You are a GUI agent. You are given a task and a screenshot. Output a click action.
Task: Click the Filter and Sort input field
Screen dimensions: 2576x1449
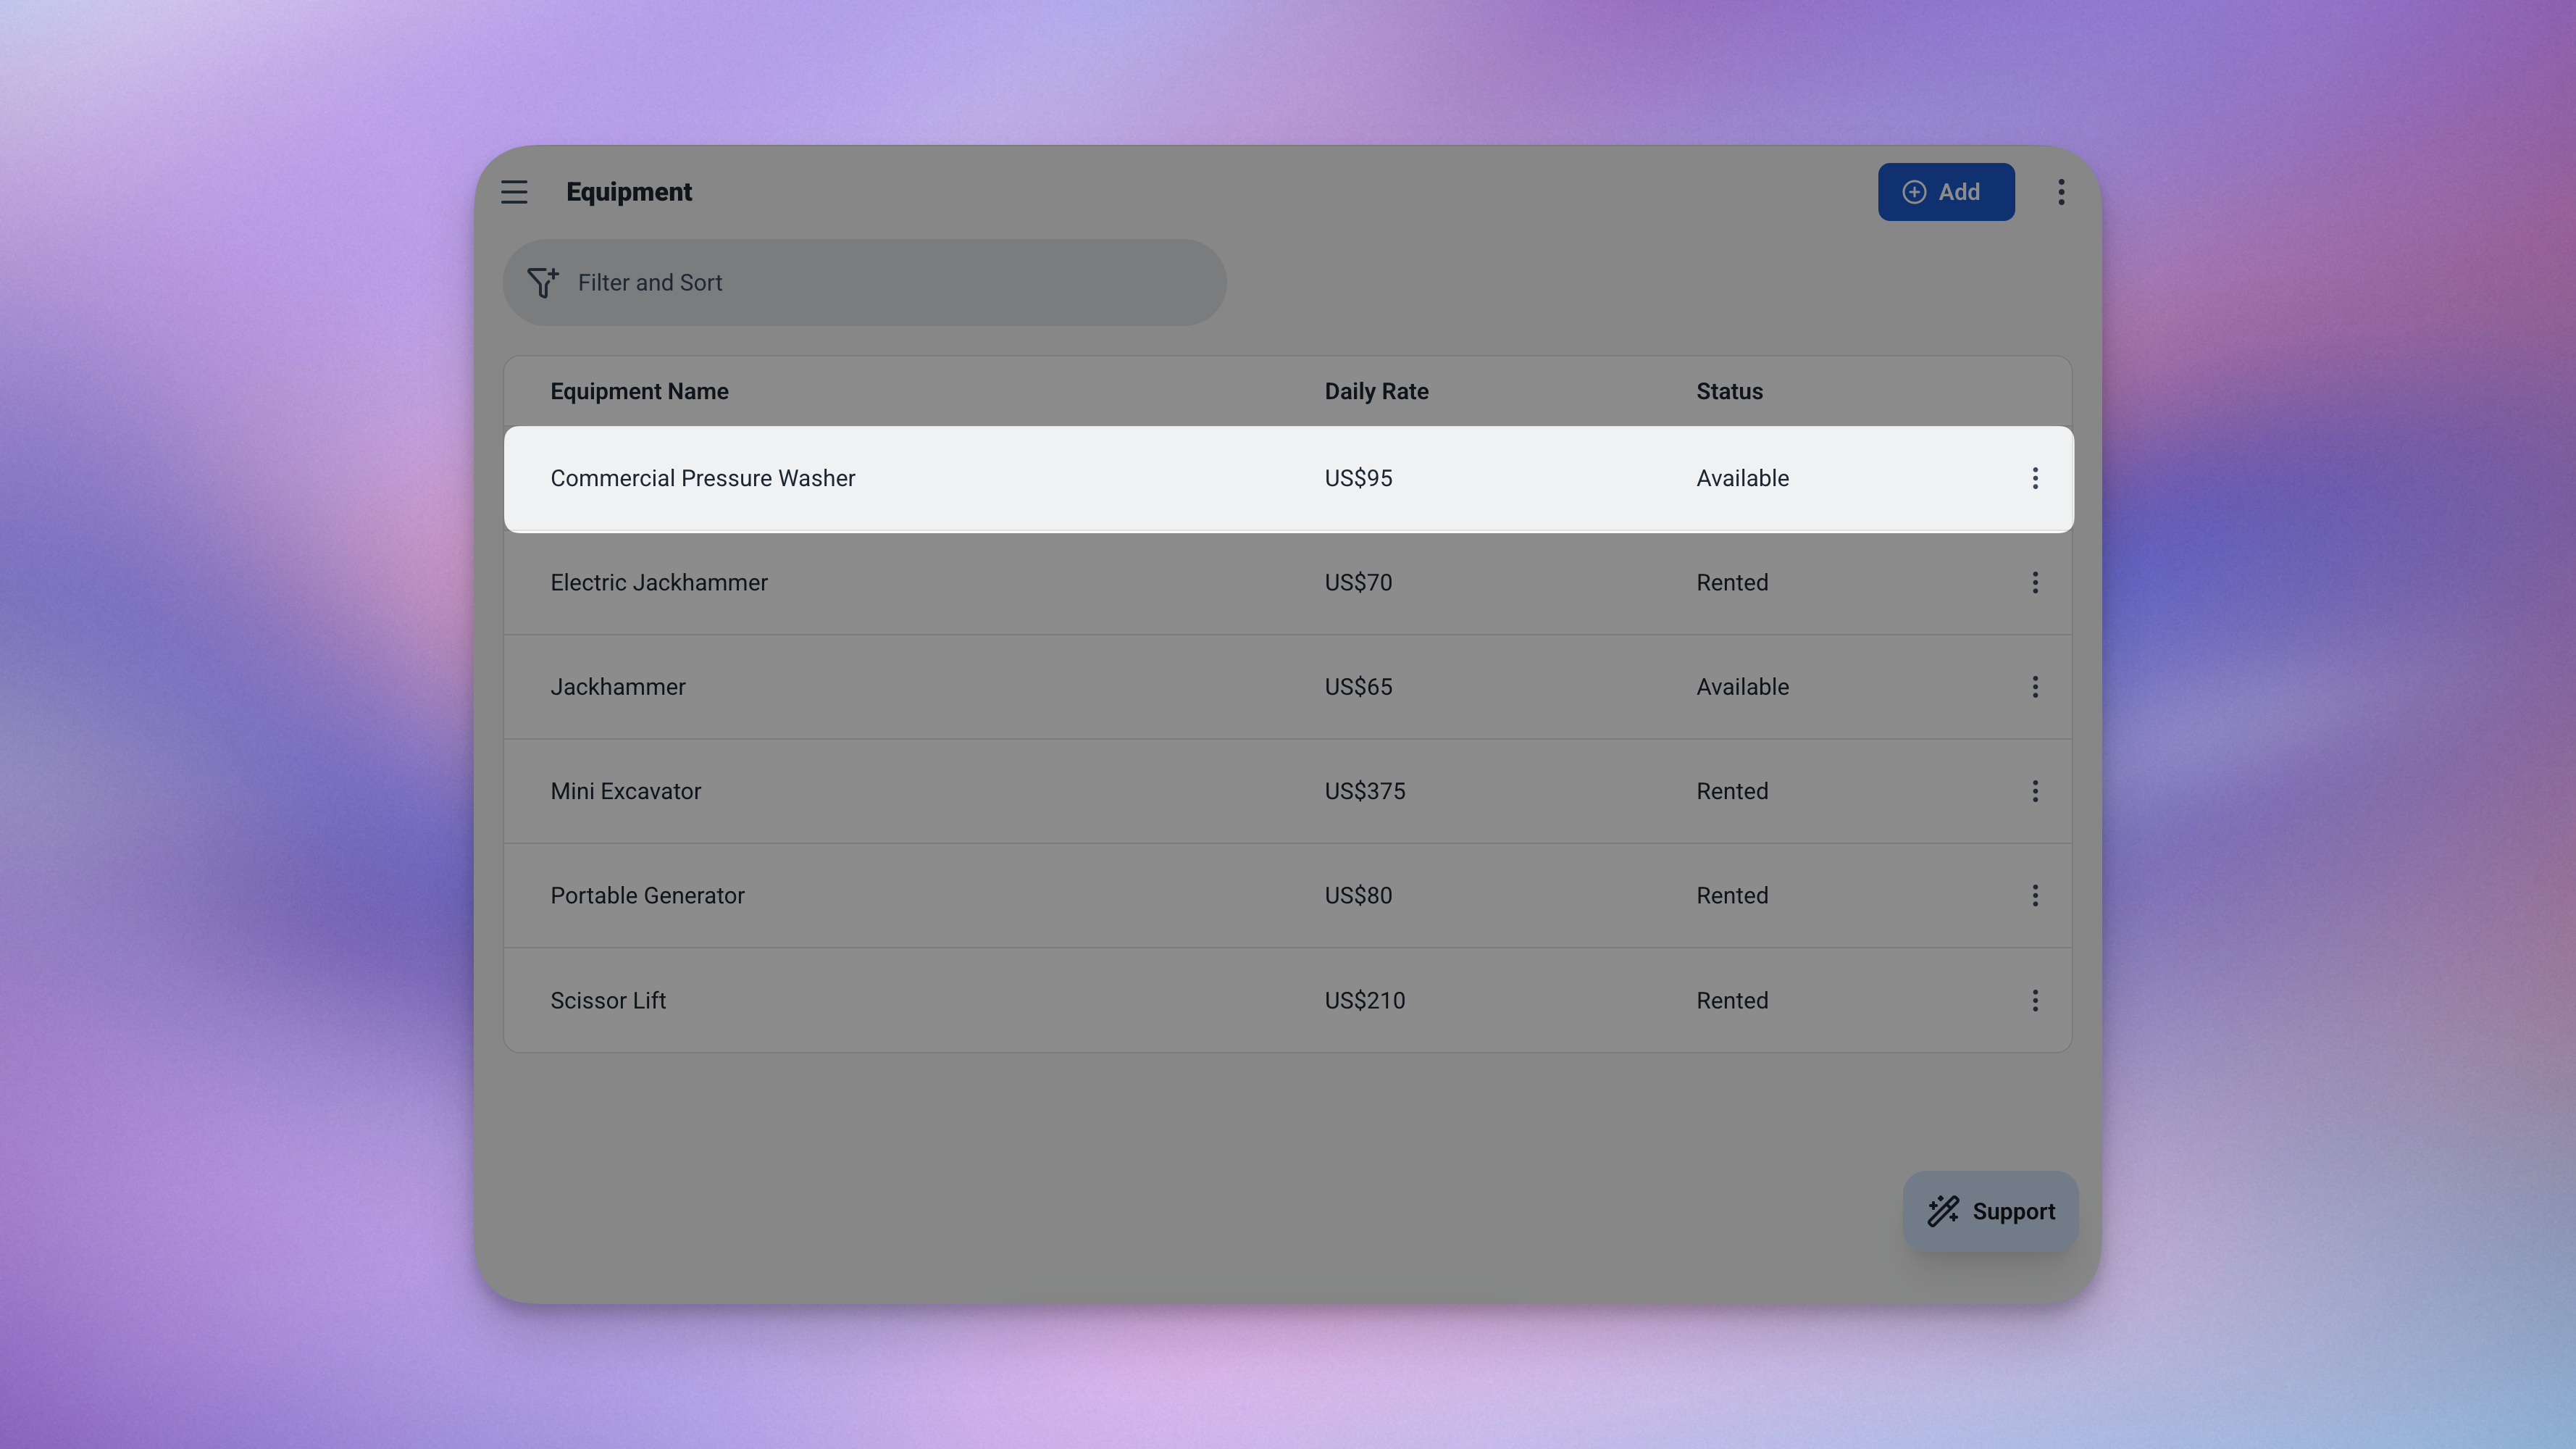pyautogui.click(x=865, y=282)
